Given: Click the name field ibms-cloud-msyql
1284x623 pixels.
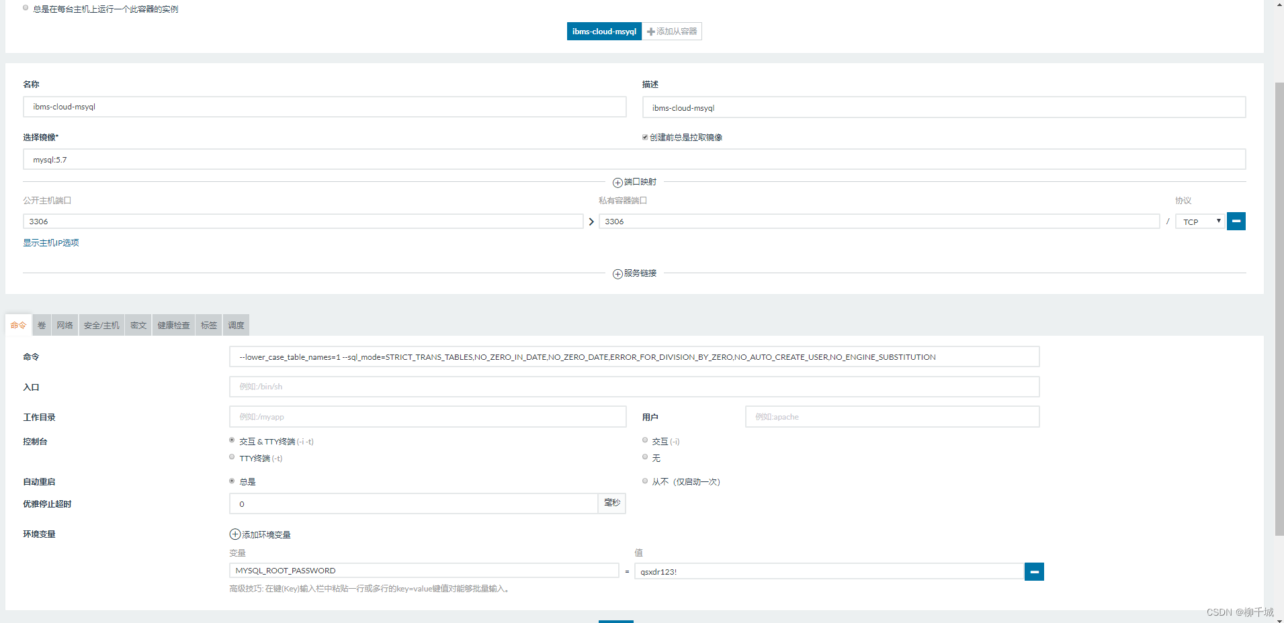Looking at the screenshot, I should [325, 107].
